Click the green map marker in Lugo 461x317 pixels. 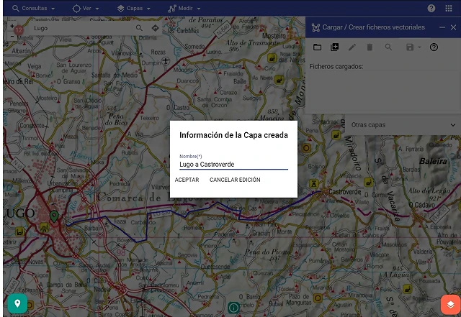click(54, 216)
